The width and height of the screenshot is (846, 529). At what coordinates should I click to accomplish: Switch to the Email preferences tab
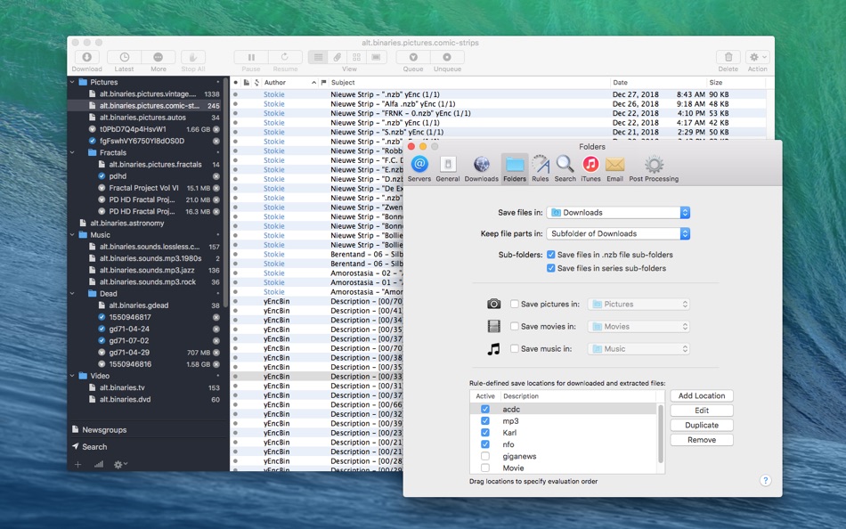tap(614, 166)
